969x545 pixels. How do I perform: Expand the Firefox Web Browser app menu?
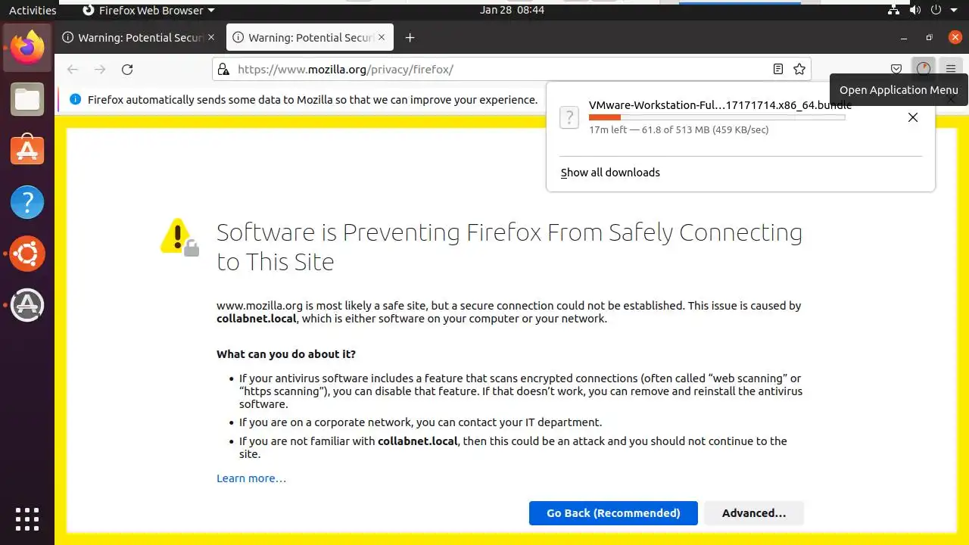[148, 11]
